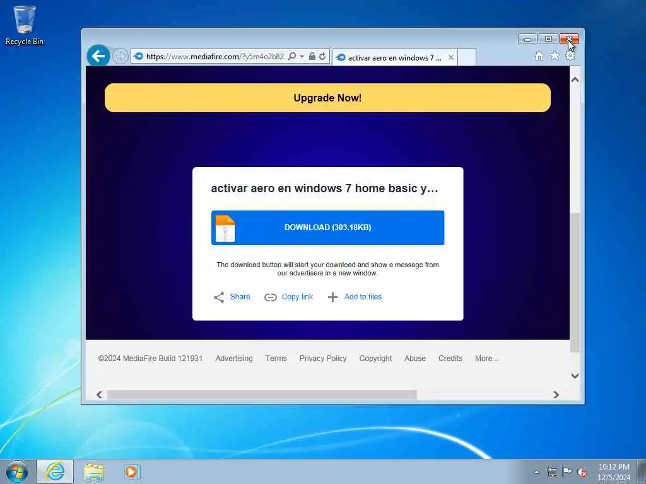Open the Tools gear menu
The image size is (646, 484).
pos(570,55)
